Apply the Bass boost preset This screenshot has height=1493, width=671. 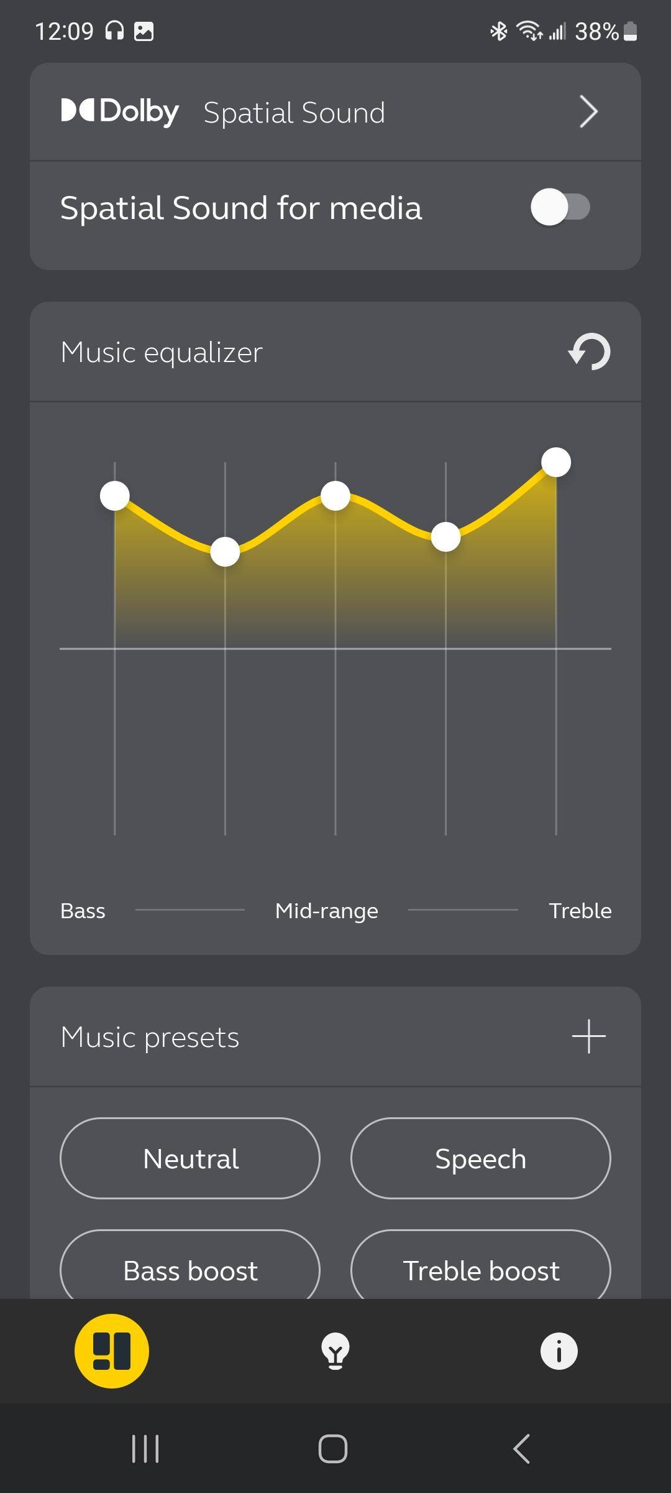(190, 1269)
